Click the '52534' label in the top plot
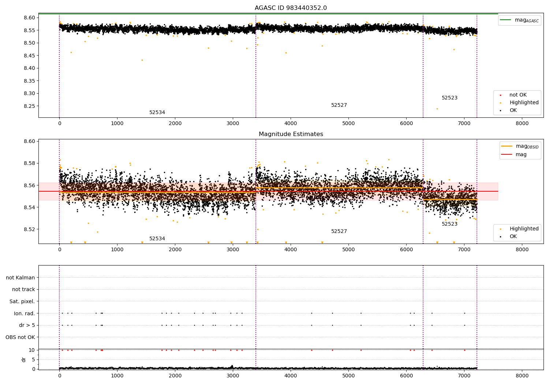Viewport: 549px width, 384px height. pyautogui.click(x=157, y=113)
